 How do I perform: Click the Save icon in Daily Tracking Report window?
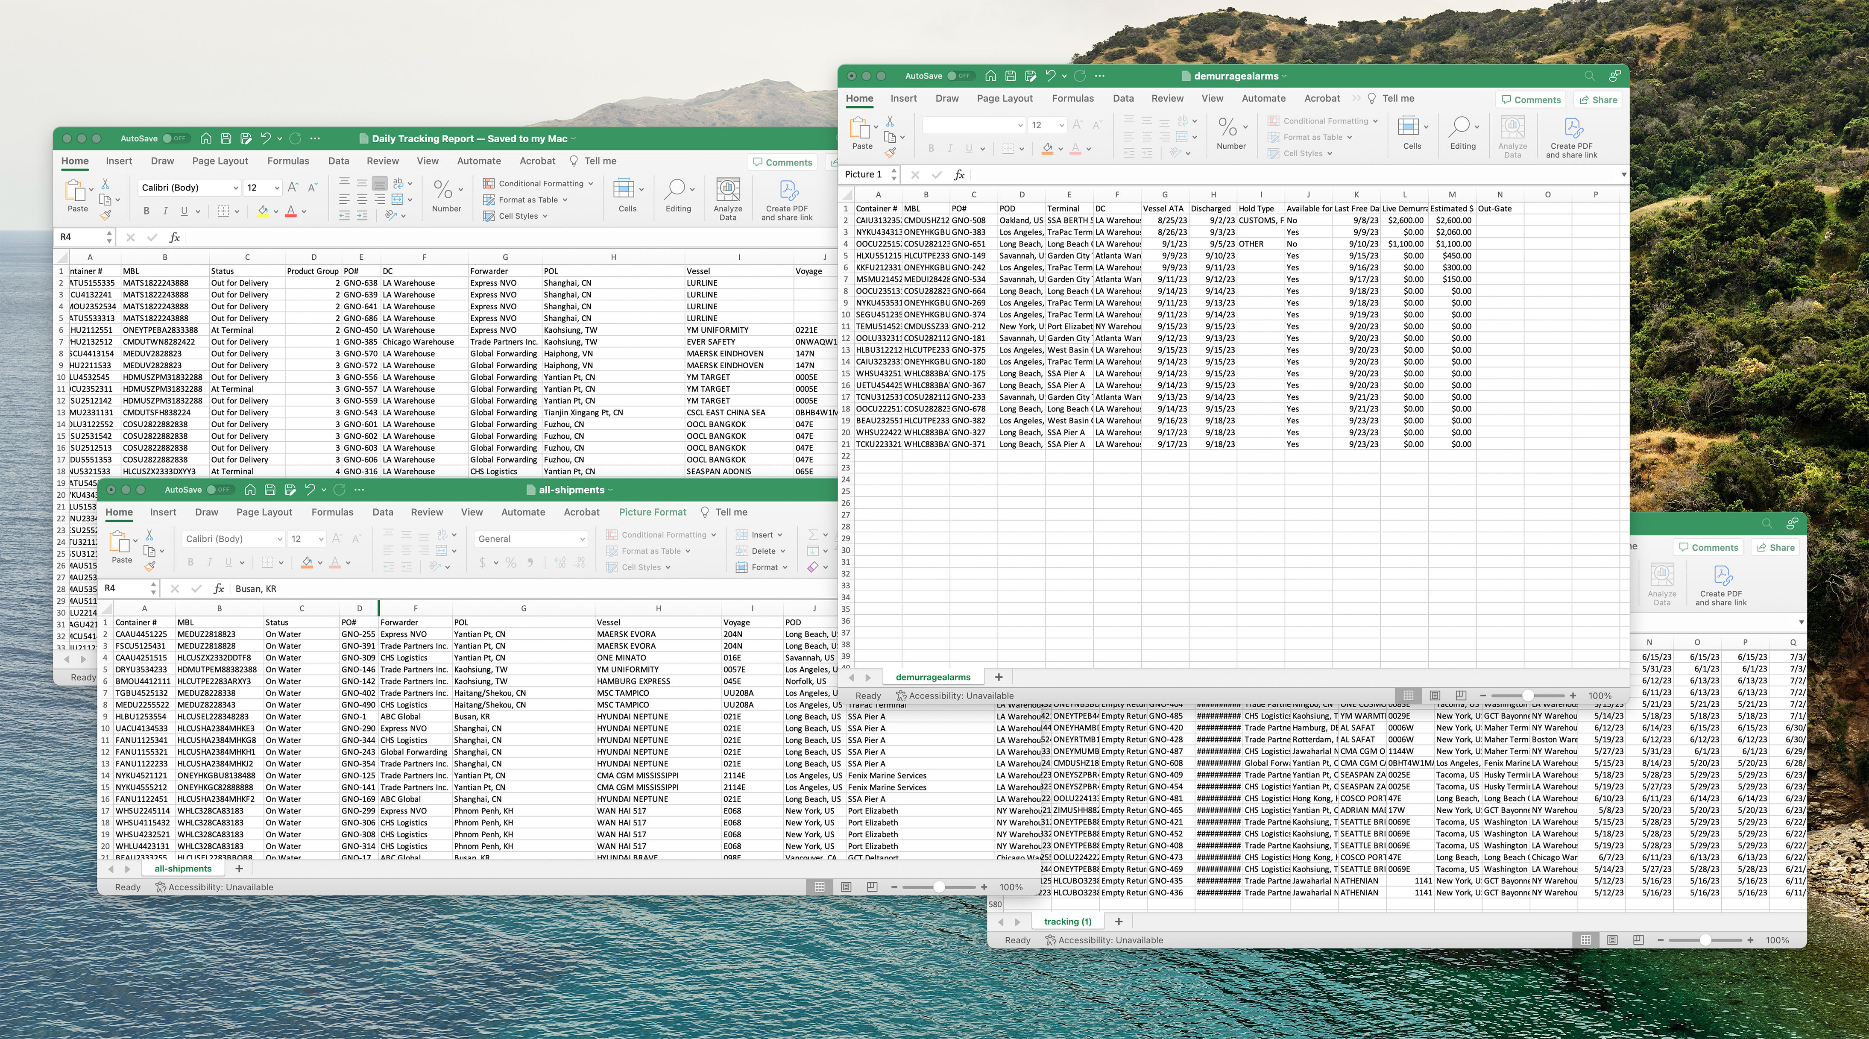(x=226, y=138)
